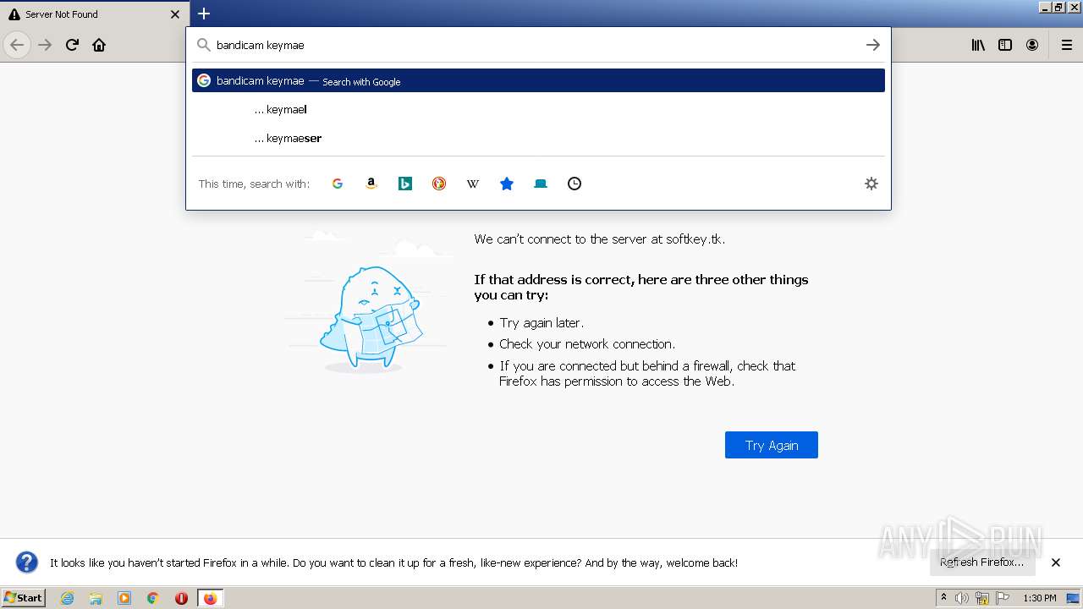Open the Library menu icon
This screenshot has width=1083, height=609.
tap(978, 45)
